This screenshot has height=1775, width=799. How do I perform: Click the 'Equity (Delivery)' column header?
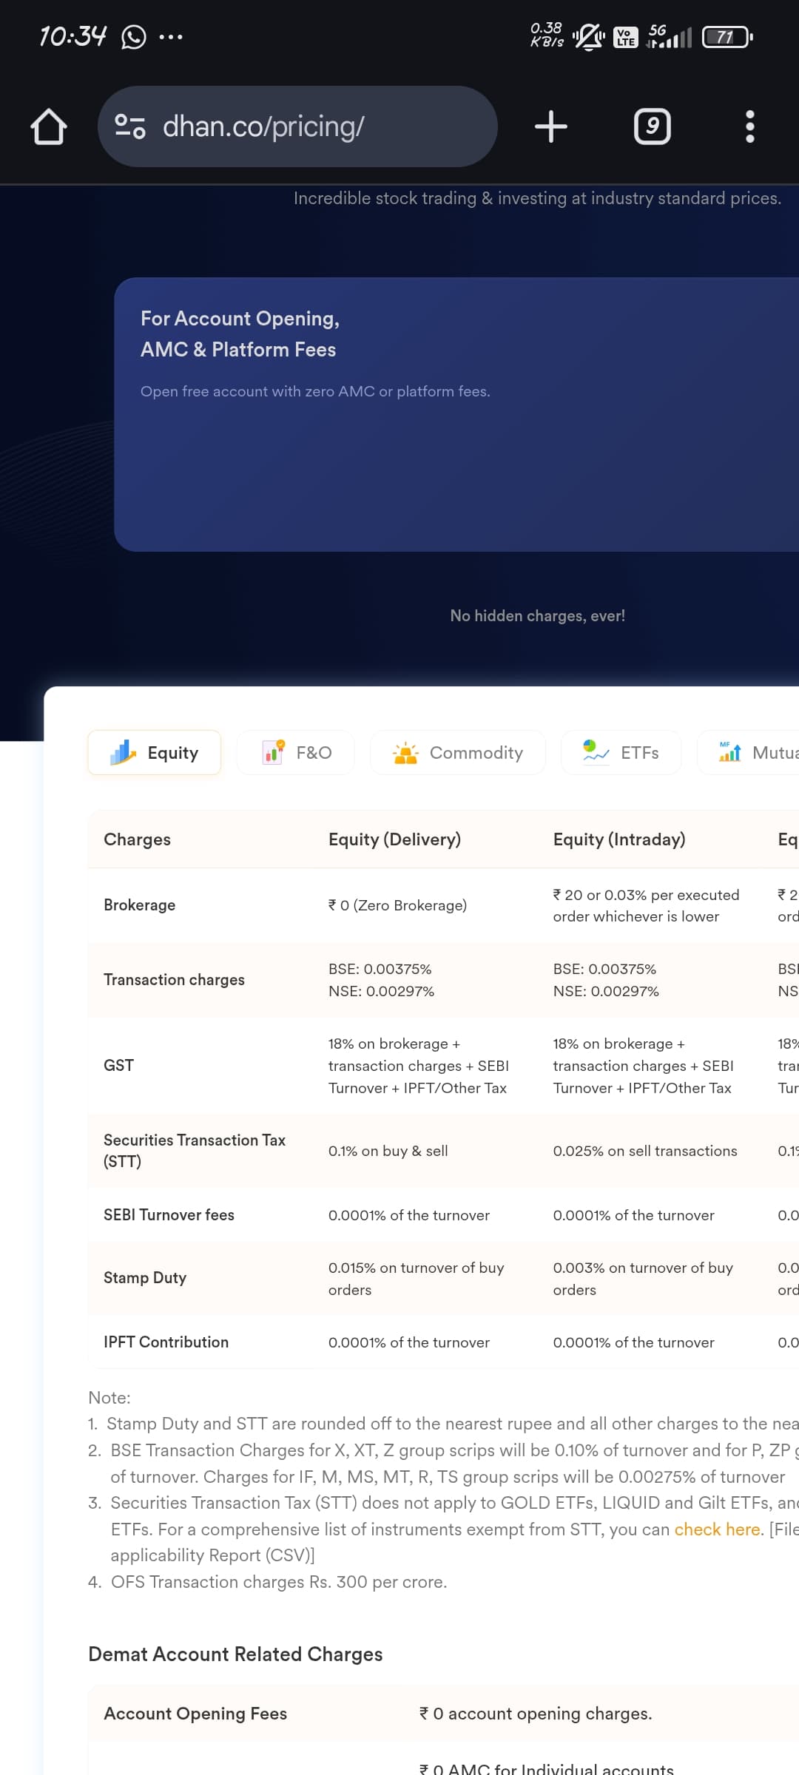(394, 839)
